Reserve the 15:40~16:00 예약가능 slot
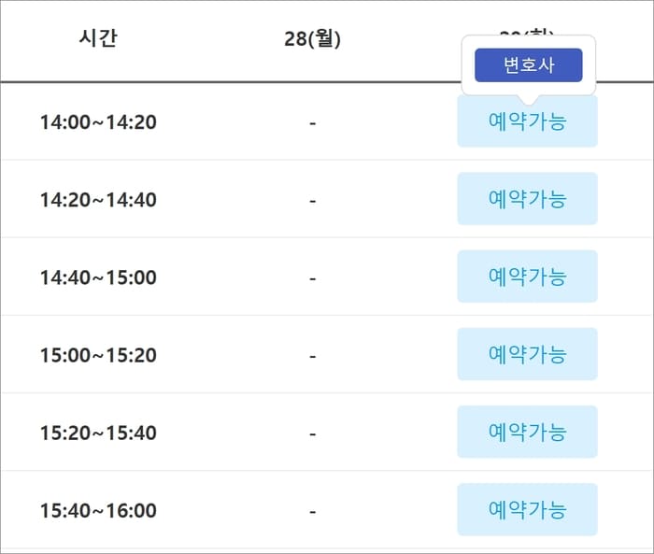Screen dimensions: 654x554 tap(527, 509)
